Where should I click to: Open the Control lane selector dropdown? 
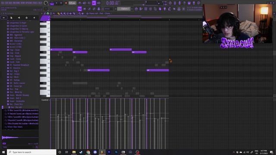coord(45,100)
